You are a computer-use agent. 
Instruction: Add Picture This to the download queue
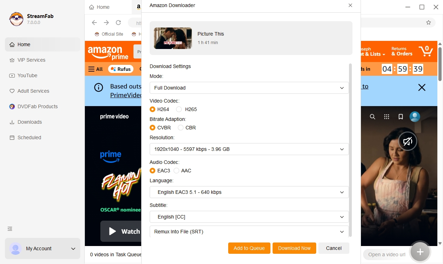(x=249, y=248)
